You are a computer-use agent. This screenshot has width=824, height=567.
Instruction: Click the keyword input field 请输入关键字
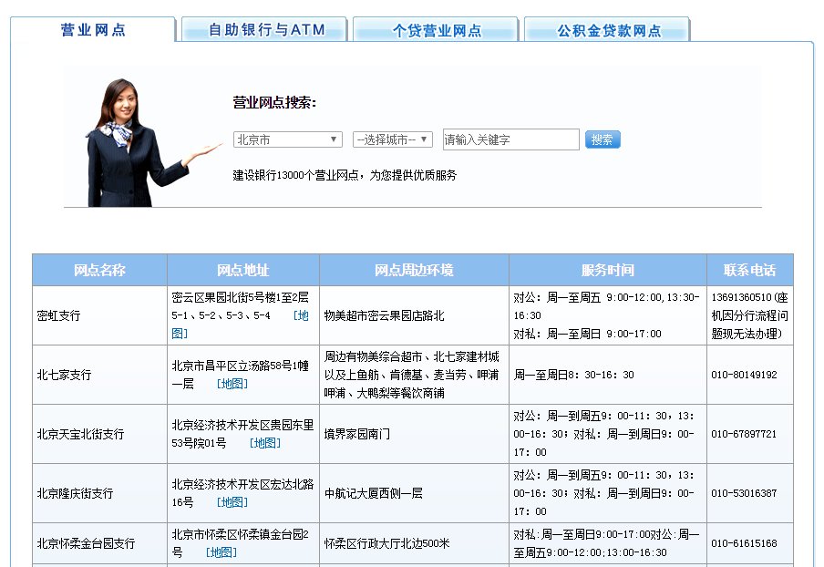(510, 139)
